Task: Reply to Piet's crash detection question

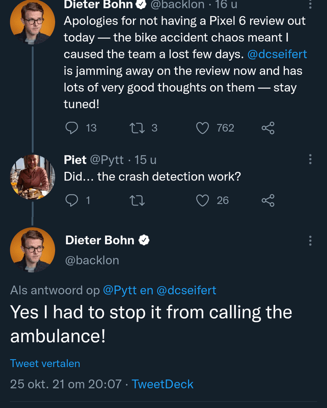Action: tap(72, 200)
